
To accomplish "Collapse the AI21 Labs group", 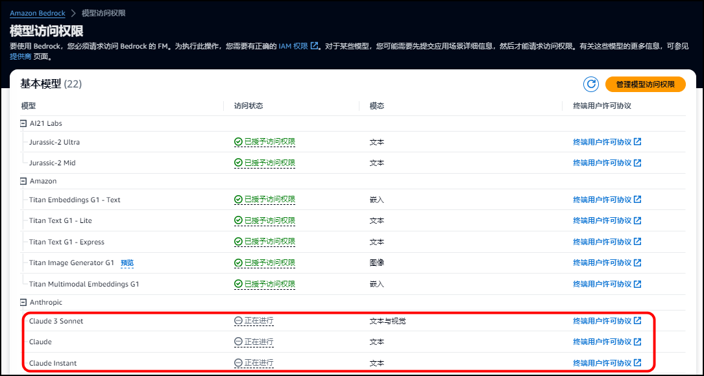I will pos(23,123).
